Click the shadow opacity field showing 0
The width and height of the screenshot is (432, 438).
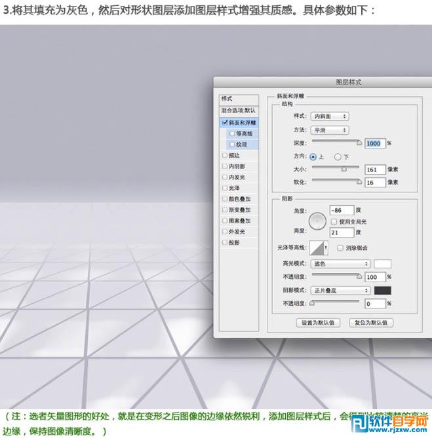(x=375, y=304)
